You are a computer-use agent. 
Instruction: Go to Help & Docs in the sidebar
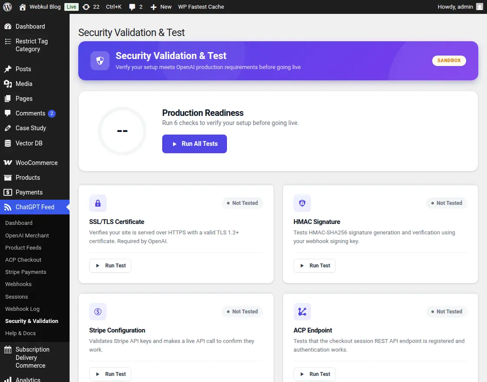point(20,333)
